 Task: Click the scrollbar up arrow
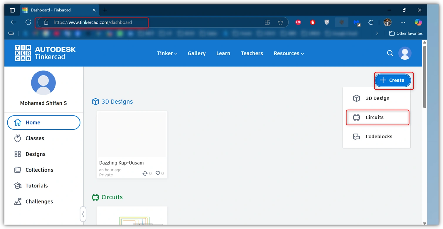point(425,42)
